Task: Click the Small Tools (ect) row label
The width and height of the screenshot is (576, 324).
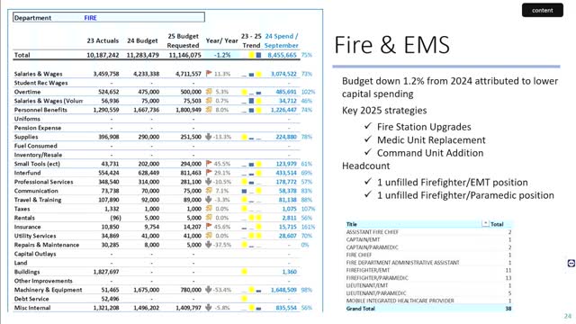Action: click(37, 164)
